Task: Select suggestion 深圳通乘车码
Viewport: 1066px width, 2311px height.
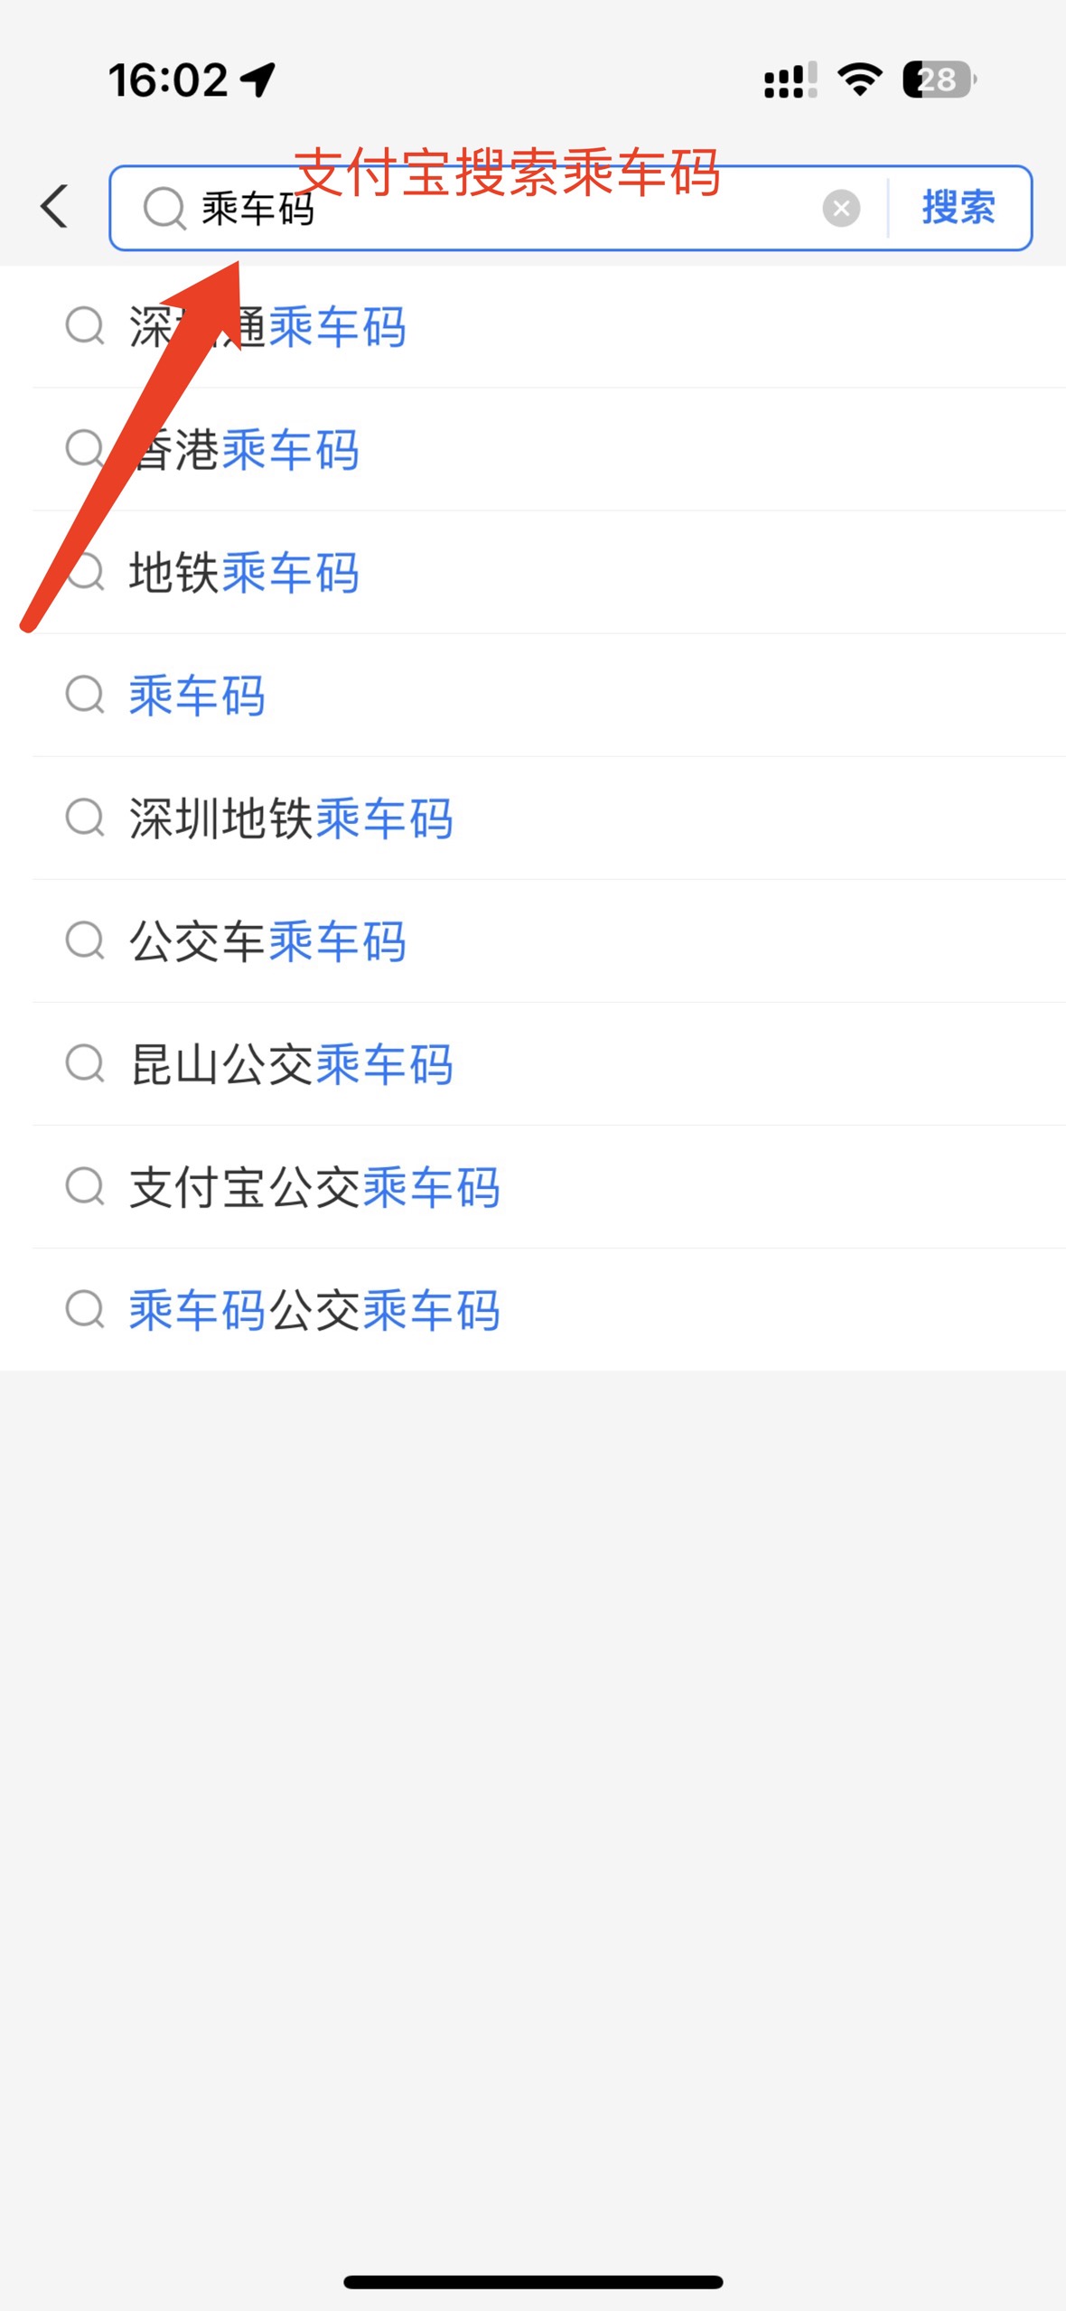Action: (533, 327)
